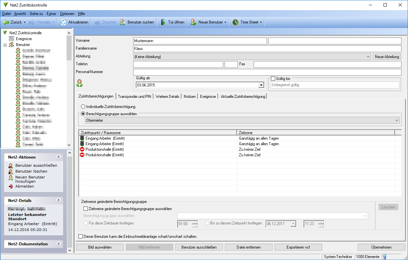Select Ereignisse in the navigation tree
408x260 pixels.
(x=24, y=39)
